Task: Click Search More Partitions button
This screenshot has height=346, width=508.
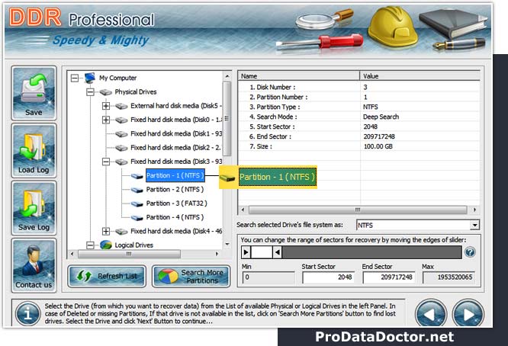Action: (191, 276)
